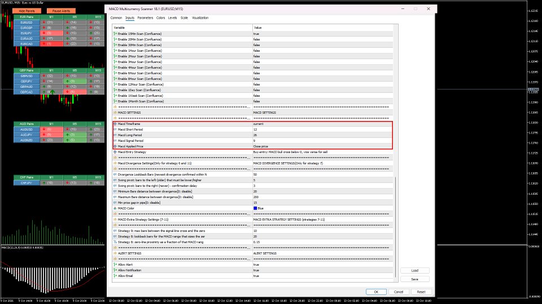
Task: Edit Macd Short Period value 12
Action: 322,129
